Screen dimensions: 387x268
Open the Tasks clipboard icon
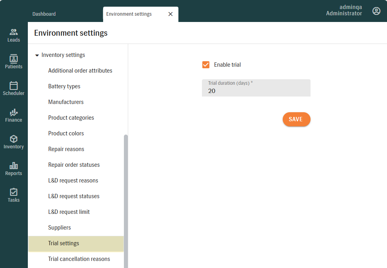coord(14,192)
